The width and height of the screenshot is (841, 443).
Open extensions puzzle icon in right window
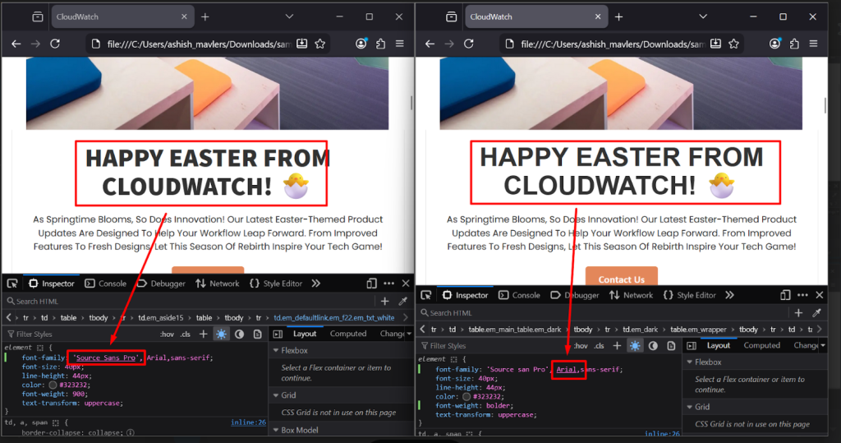[x=794, y=44]
